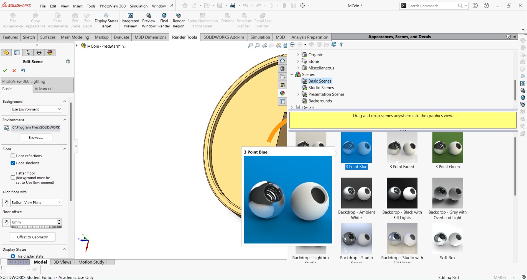The height and width of the screenshot is (280, 527).
Task: Click the FeatureManager design tree tab icon
Action: [x=6, y=52]
